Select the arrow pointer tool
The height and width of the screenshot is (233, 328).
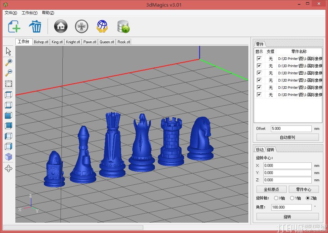pos(8,51)
